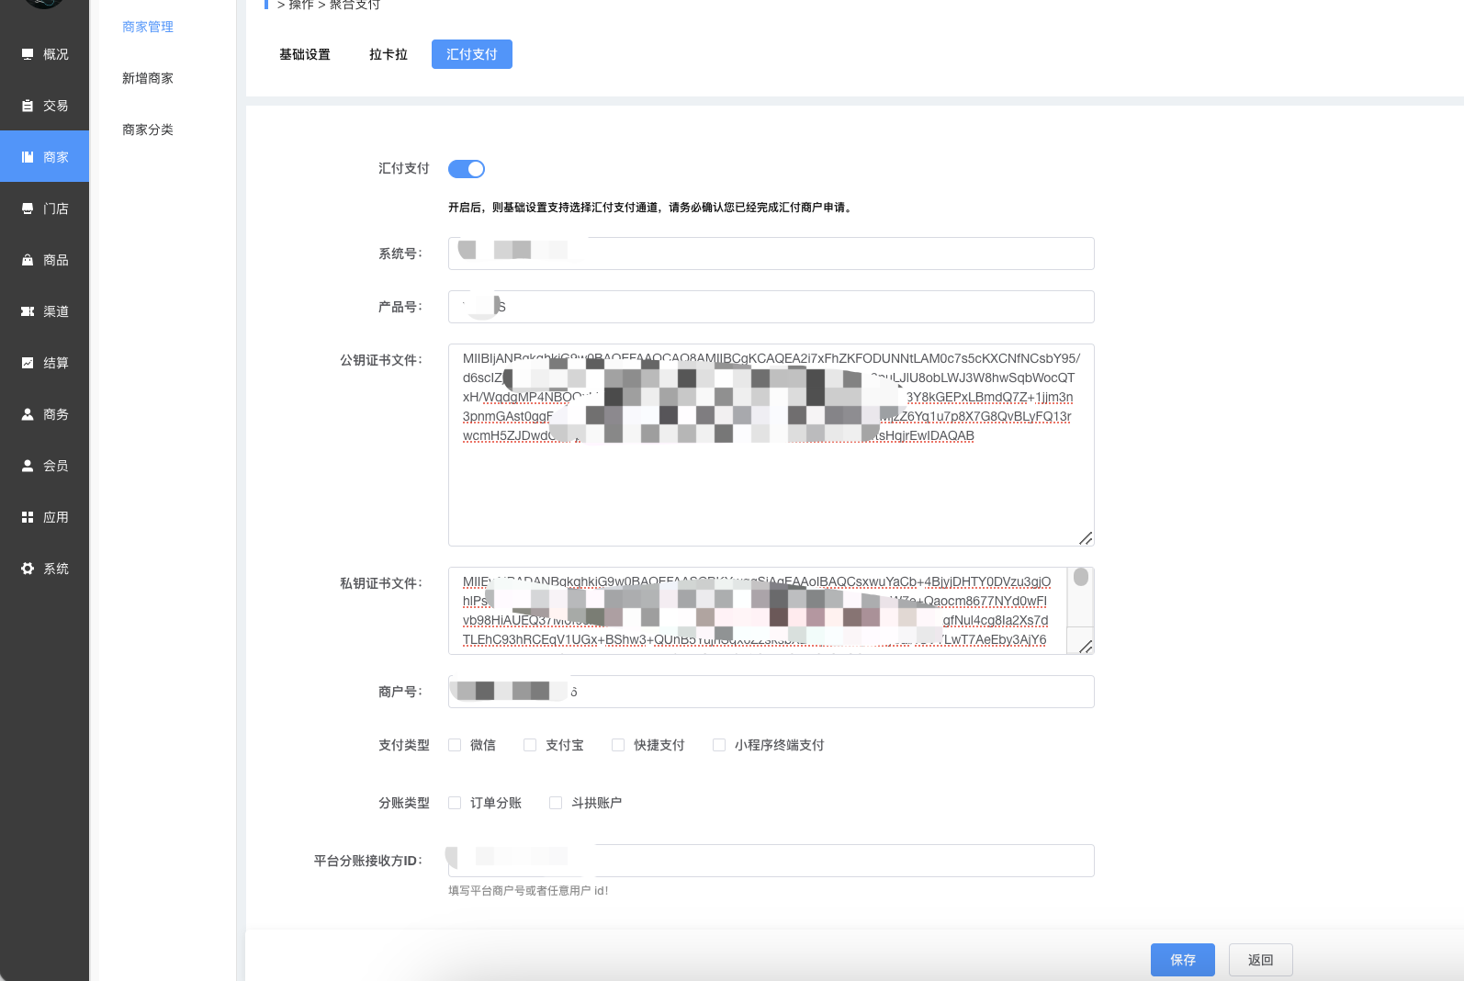Click the 系统号 input field

[x=771, y=254]
